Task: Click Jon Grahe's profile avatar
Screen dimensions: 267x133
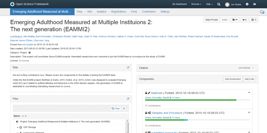Action: [227, 4]
